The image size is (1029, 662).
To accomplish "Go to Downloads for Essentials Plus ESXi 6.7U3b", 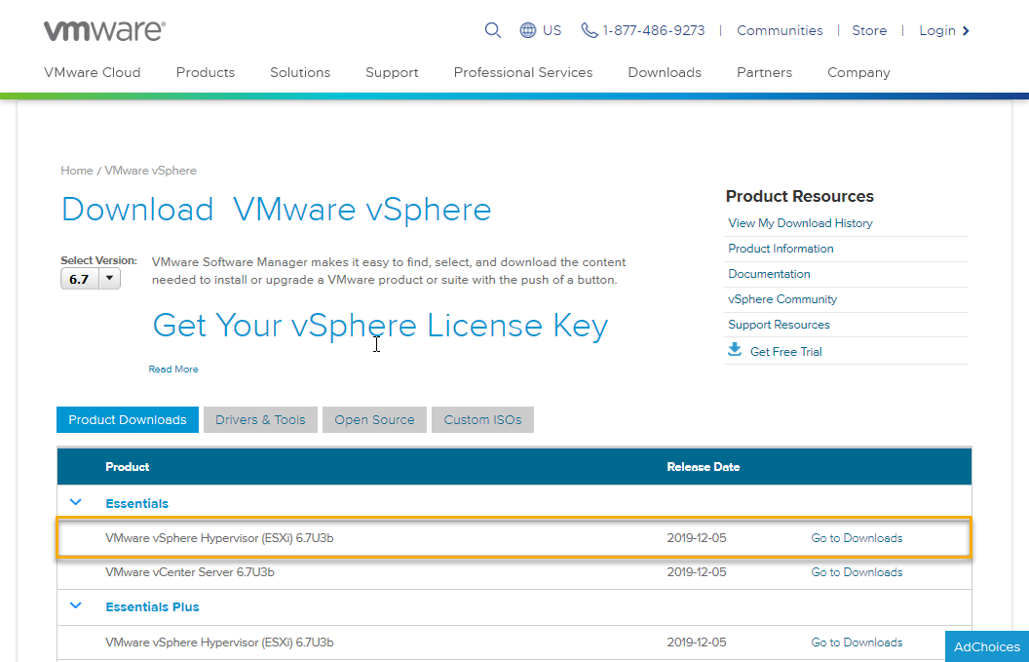I will pyautogui.click(x=857, y=643).
